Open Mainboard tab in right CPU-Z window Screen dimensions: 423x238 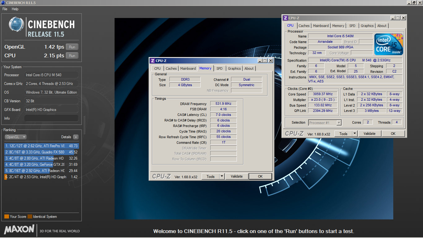point(321,26)
